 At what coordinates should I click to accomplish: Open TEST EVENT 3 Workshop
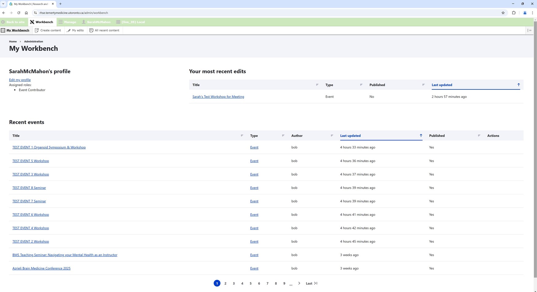(31, 174)
